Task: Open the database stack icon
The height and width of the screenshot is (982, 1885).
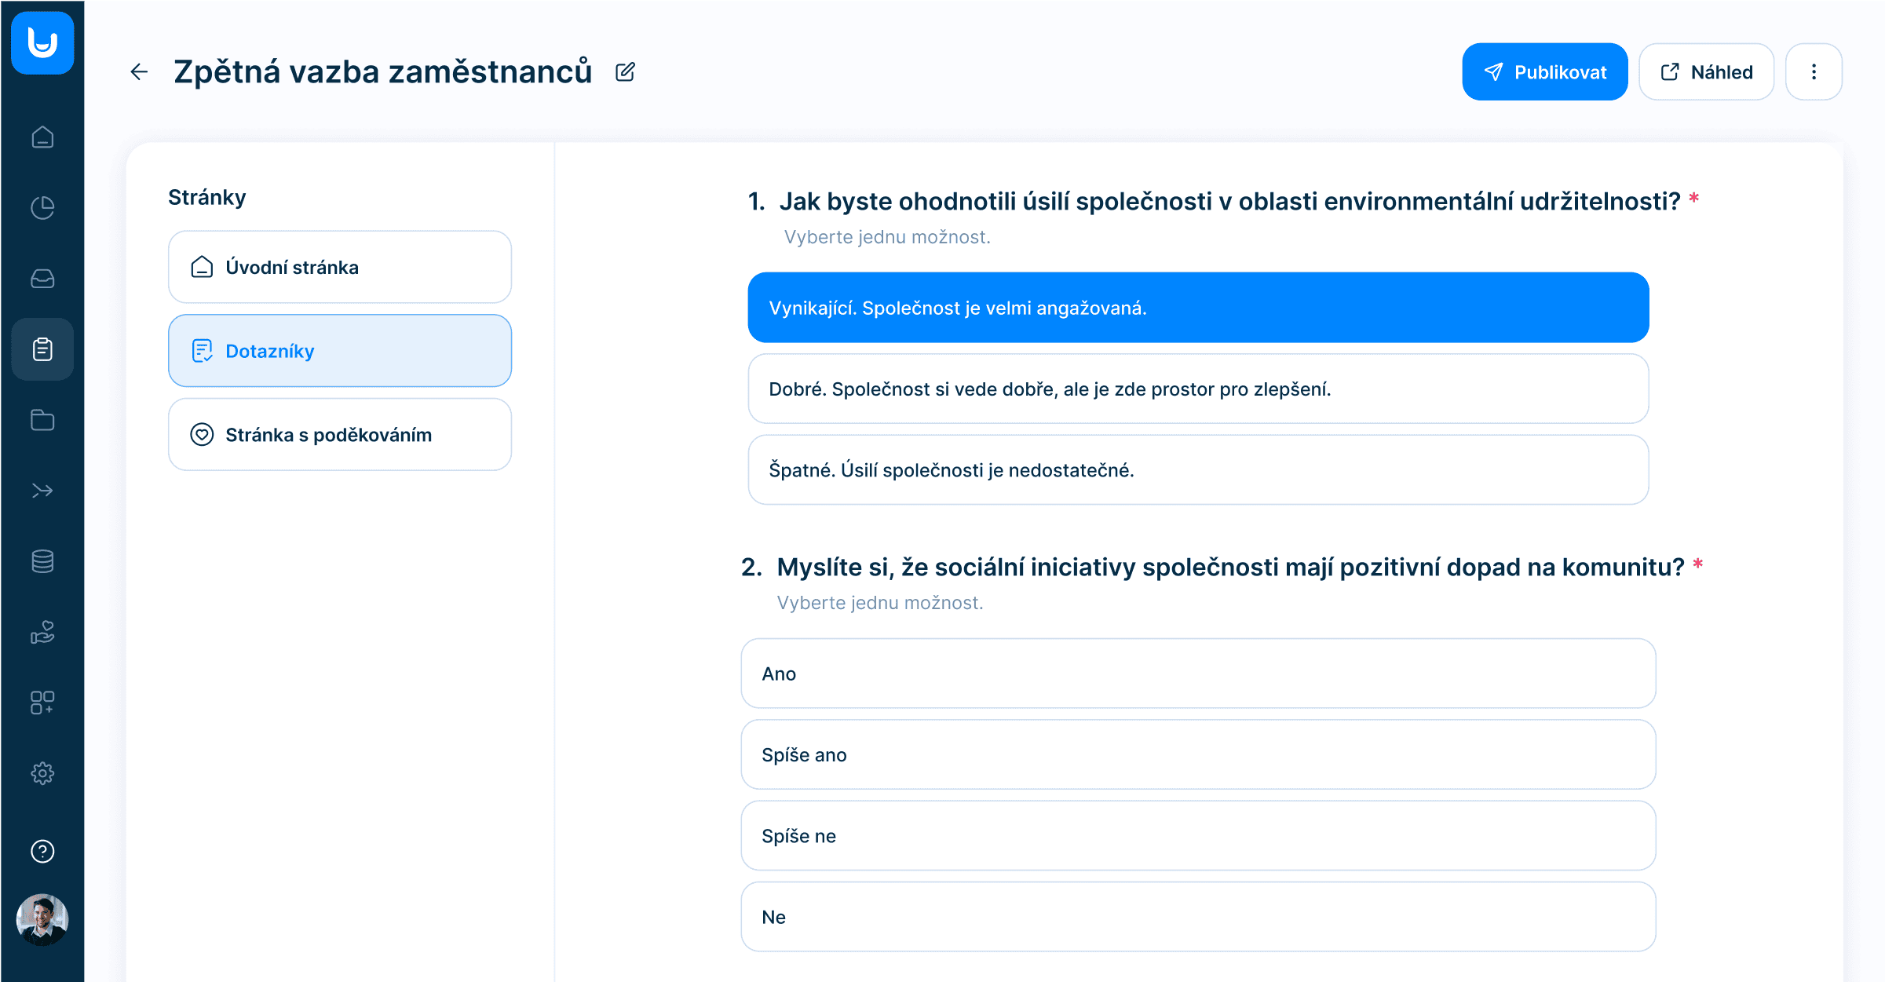Action: click(x=42, y=561)
